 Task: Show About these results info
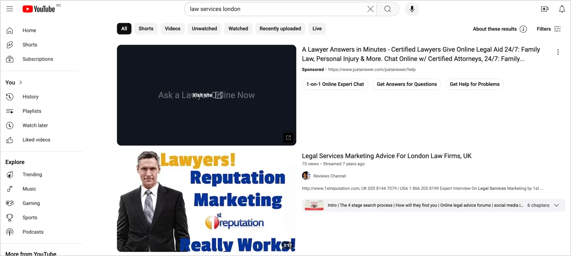pyautogui.click(x=523, y=29)
